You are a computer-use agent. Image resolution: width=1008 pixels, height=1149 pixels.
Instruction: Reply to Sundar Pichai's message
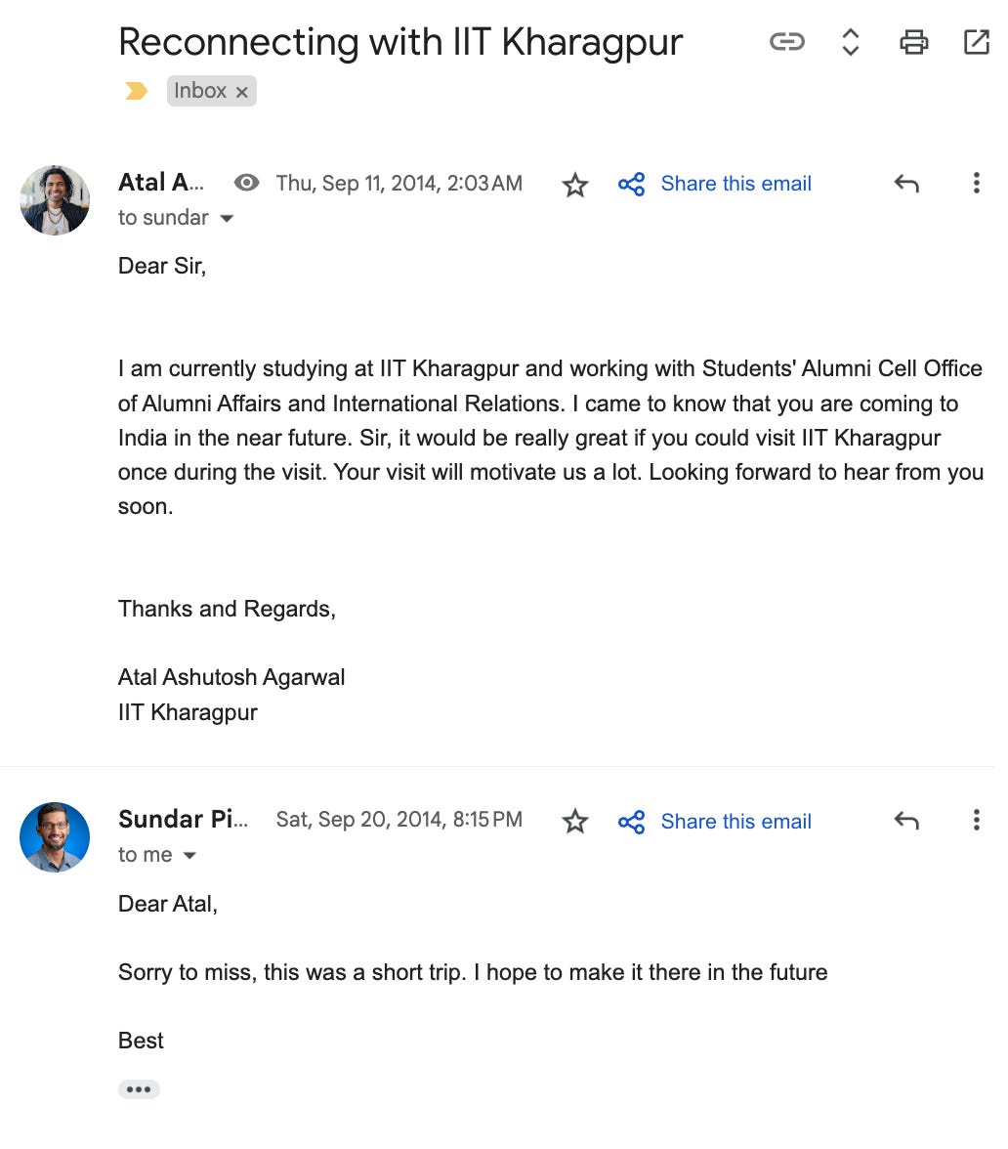[x=905, y=821]
